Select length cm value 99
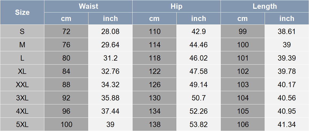Screen dimensions: 309x131 (243, 31)
